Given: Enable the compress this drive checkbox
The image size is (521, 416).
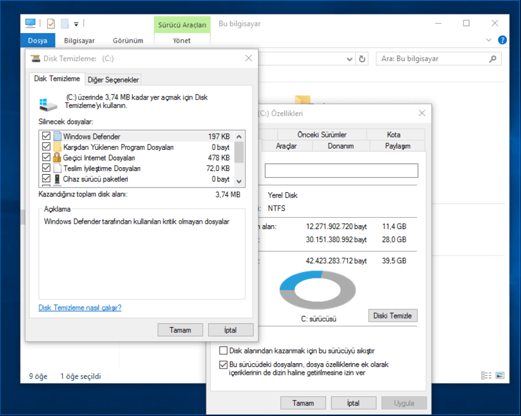Looking at the screenshot, I should pyautogui.click(x=224, y=350).
